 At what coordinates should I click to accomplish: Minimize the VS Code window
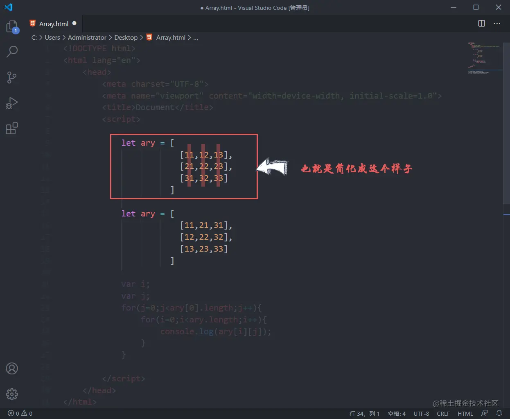[x=454, y=7]
